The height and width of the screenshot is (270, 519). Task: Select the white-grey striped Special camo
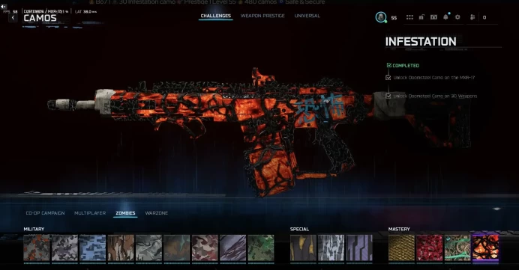tap(331, 248)
